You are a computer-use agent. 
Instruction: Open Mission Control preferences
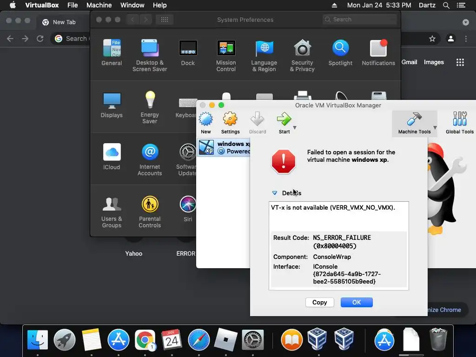click(226, 56)
